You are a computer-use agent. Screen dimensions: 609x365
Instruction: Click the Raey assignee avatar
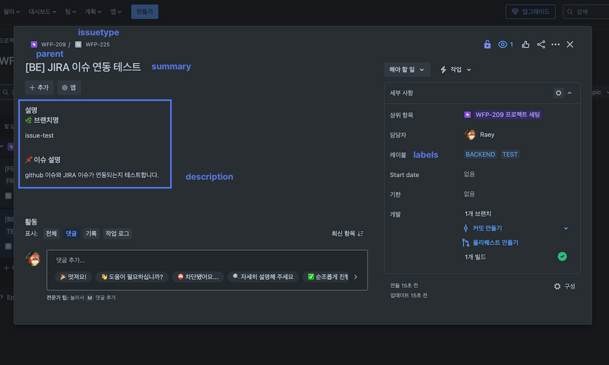(x=470, y=135)
